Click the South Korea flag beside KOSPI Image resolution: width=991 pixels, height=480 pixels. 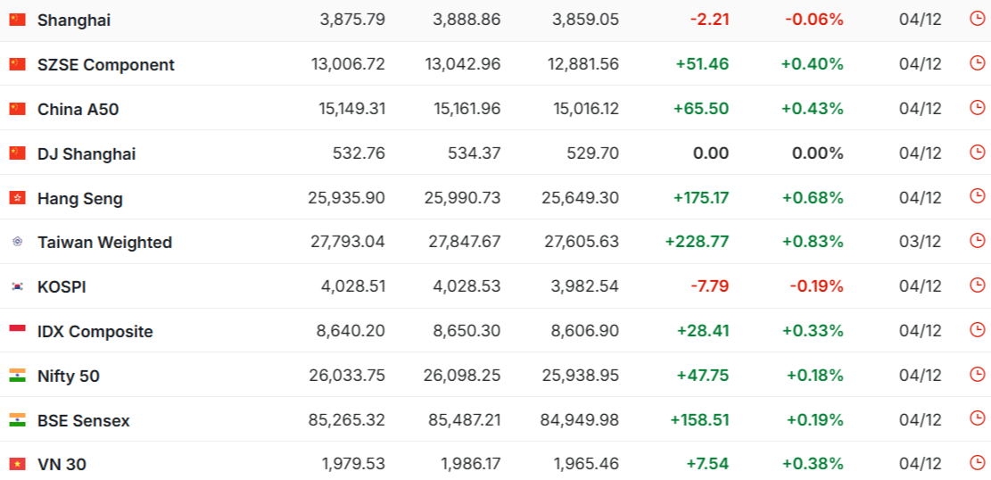pyautogui.click(x=17, y=286)
